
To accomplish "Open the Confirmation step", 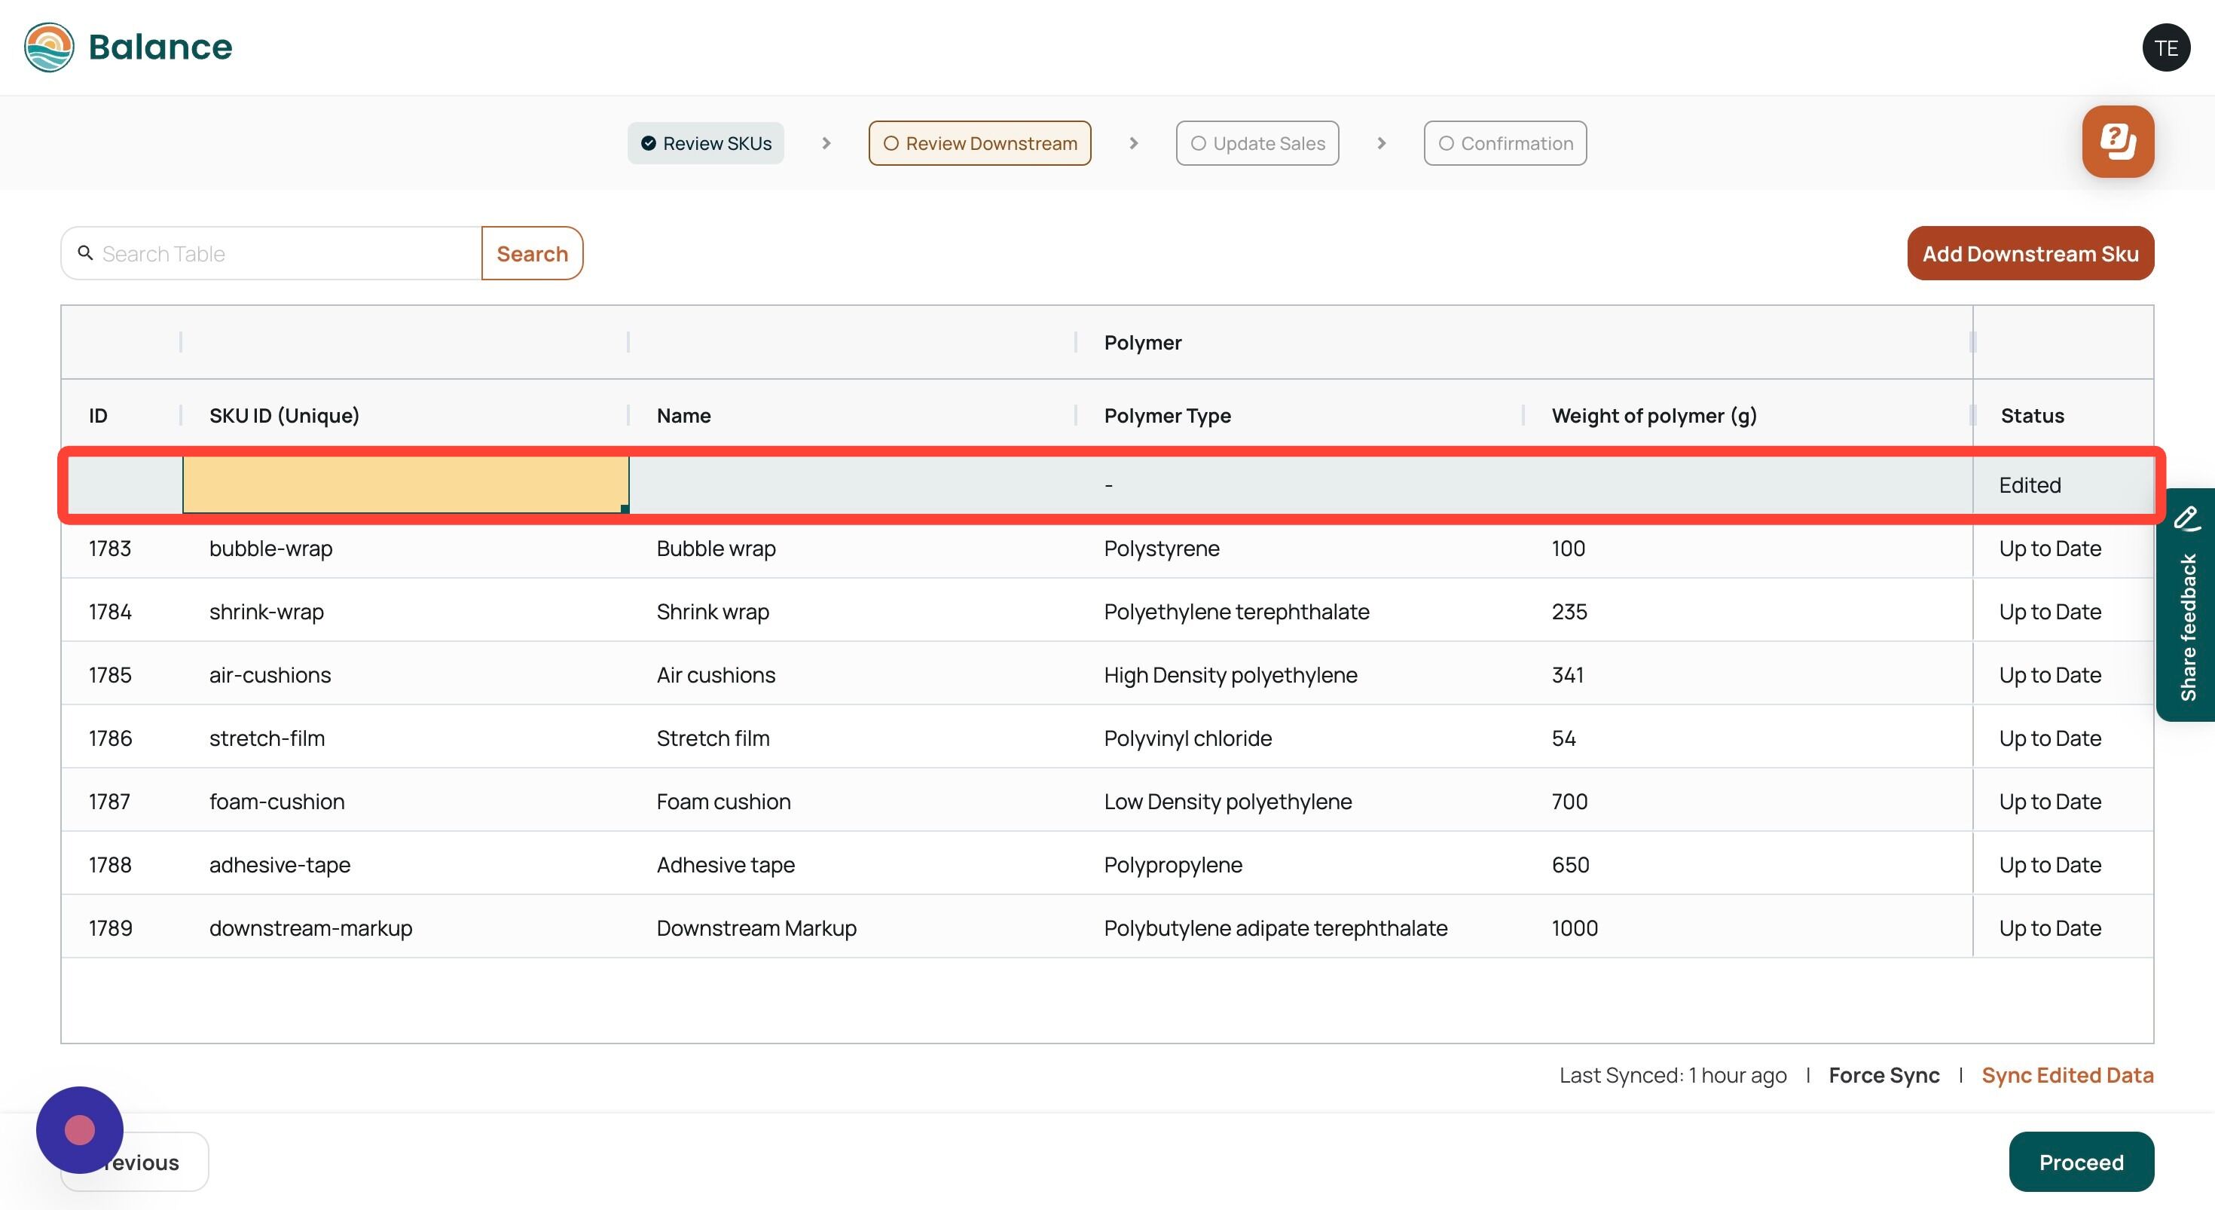I will pyautogui.click(x=1505, y=144).
